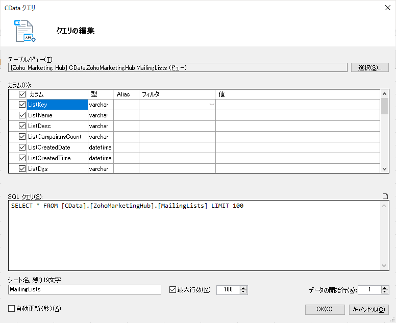Click the sheet name field containing MailingLists
396x323 pixels.
(85, 289)
